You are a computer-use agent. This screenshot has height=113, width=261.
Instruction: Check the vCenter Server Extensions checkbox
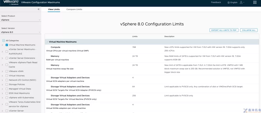tap(7, 58)
